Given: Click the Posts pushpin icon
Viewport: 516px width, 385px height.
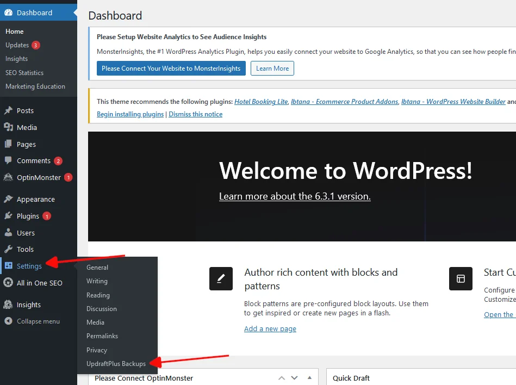Looking at the screenshot, I should (8, 110).
